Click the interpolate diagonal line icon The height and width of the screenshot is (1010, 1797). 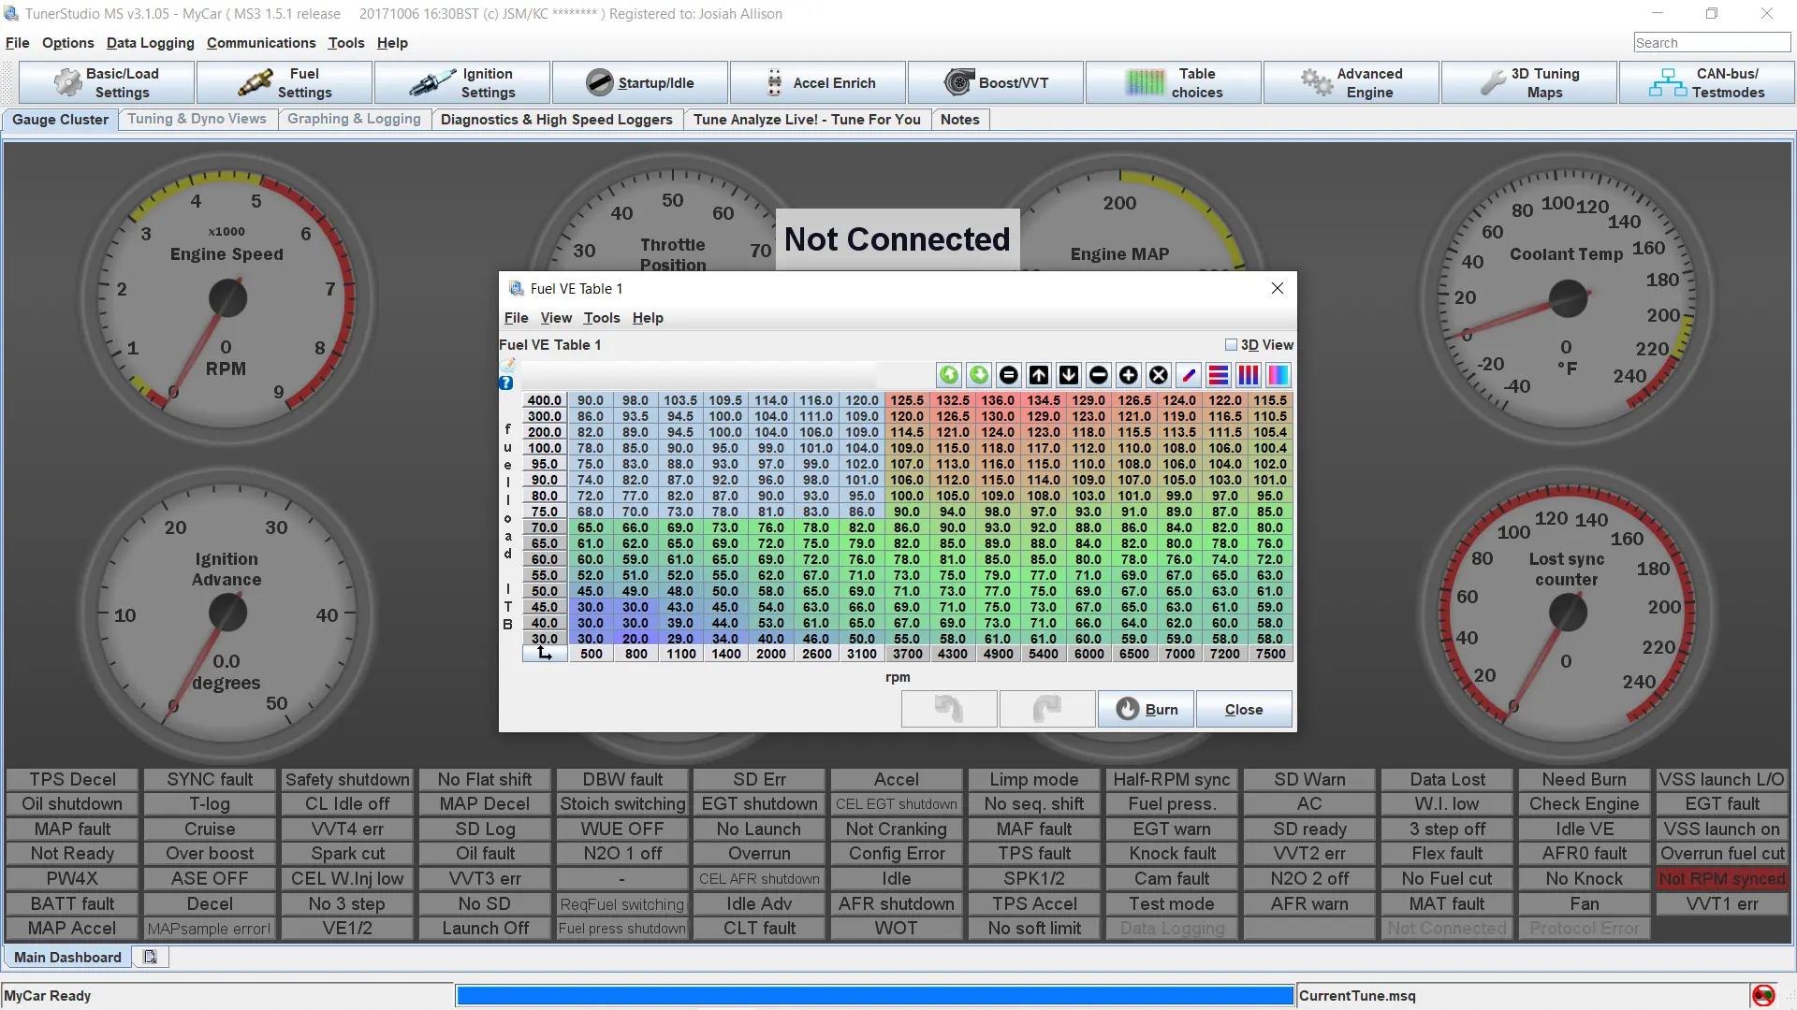point(1189,375)
